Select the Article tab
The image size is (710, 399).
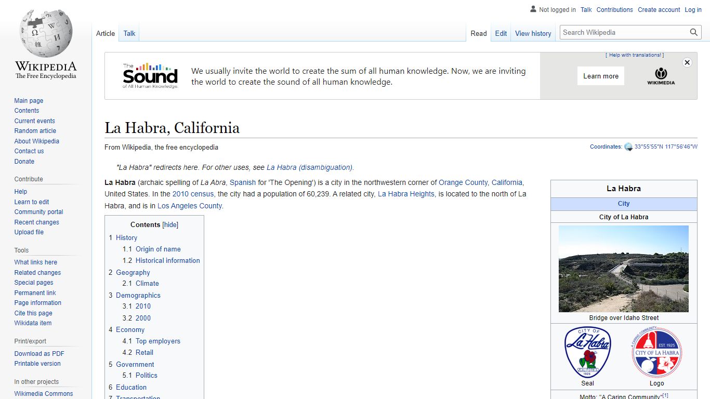(106, 33)
